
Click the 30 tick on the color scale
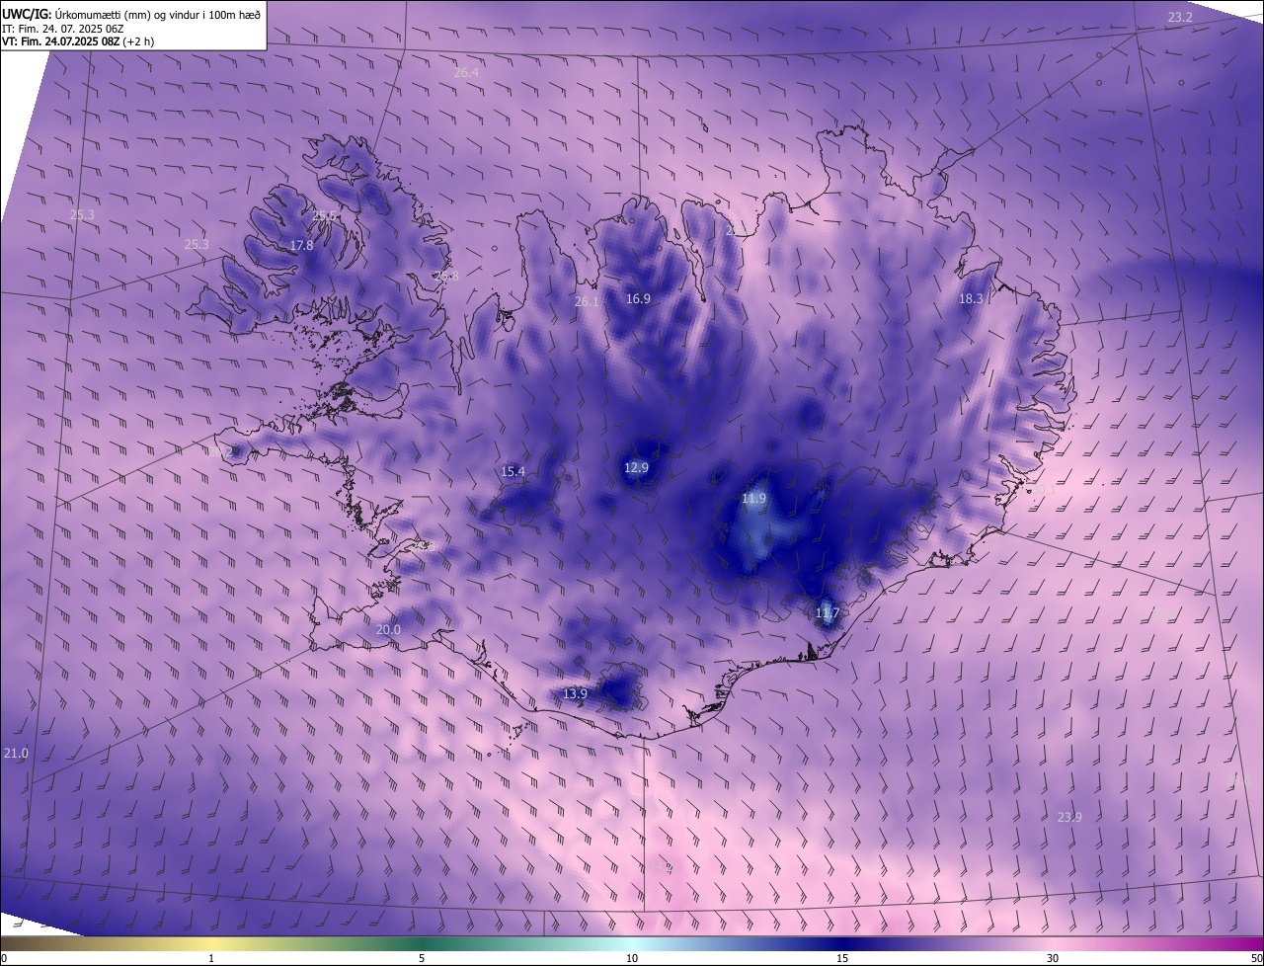pyautogui.click(x=1053, y=958)
